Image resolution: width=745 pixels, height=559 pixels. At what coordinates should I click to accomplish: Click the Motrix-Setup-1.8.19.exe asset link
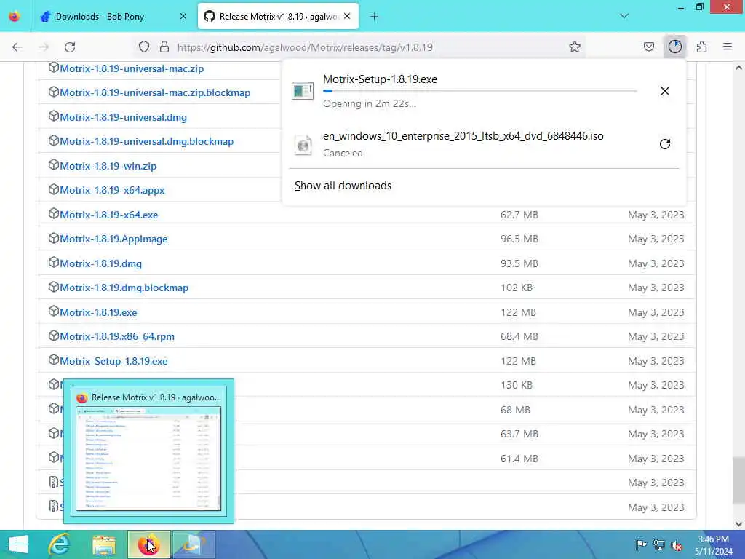tap(113, 361)
